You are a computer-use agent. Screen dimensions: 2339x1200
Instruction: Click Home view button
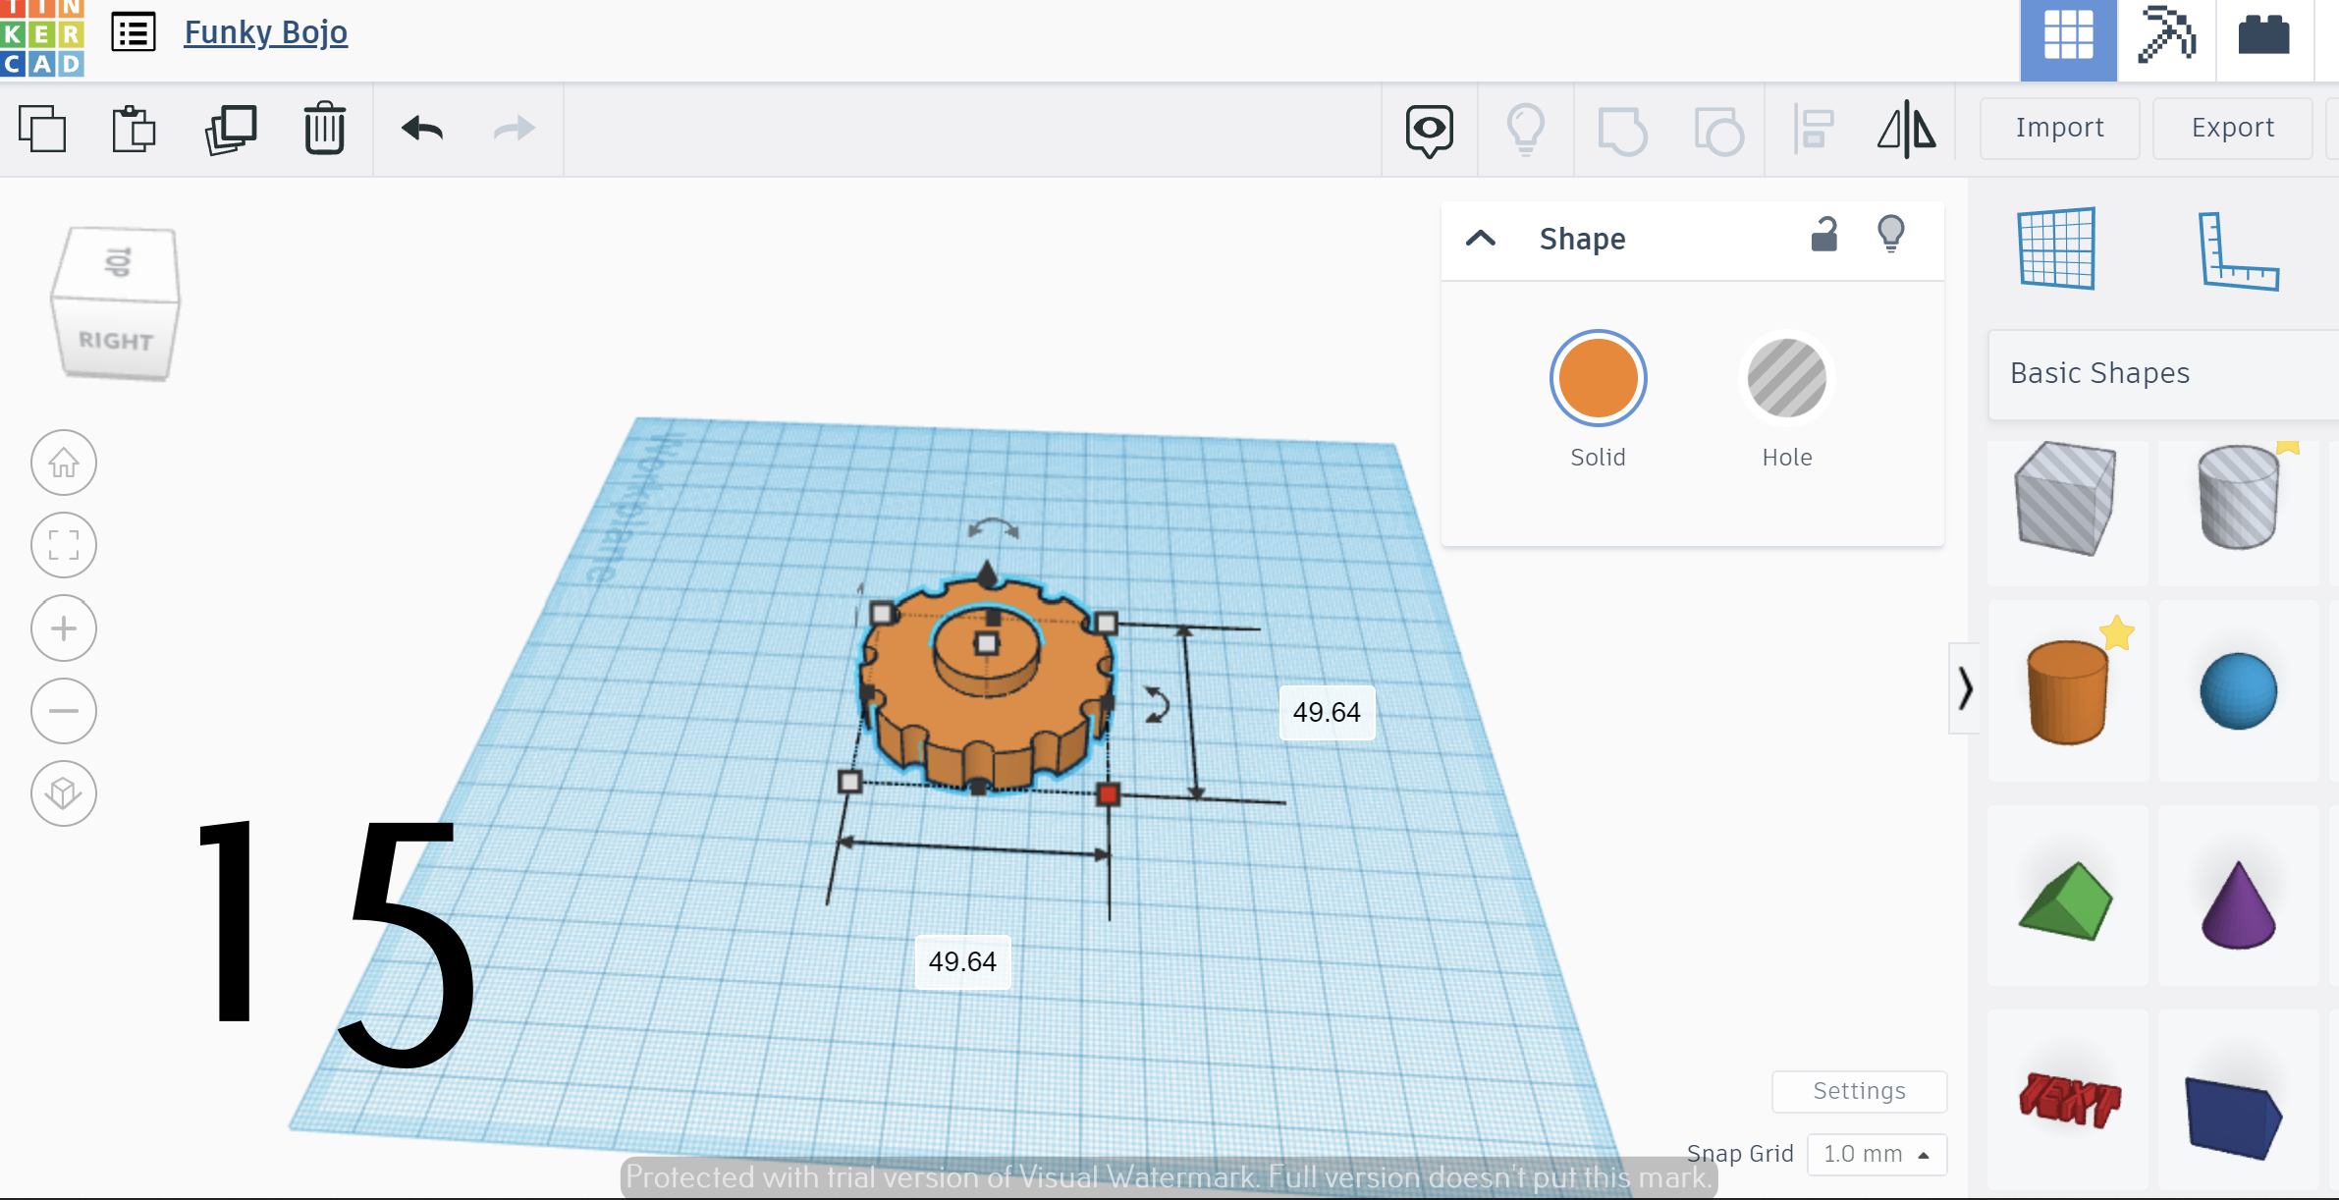64,463
